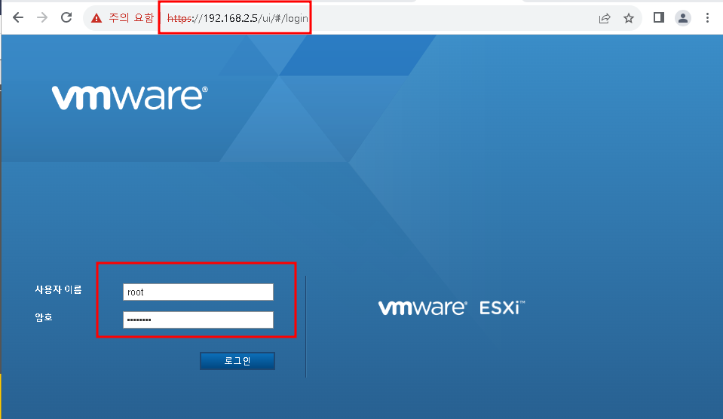Viewport: 723px width, 419px height.
Task: Click the 로그인 button
Action: pos(237,361)
